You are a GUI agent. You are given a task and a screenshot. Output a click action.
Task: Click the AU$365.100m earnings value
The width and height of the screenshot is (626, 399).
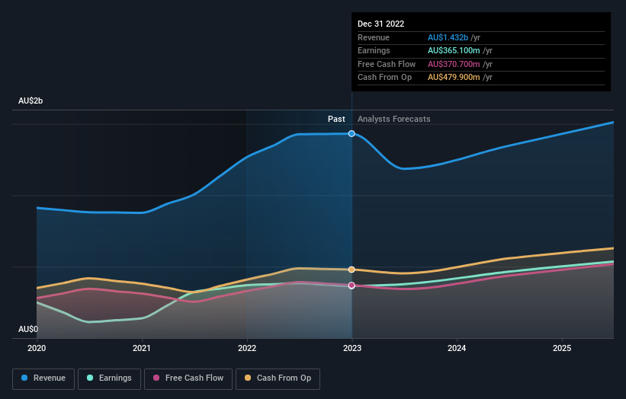454,50
